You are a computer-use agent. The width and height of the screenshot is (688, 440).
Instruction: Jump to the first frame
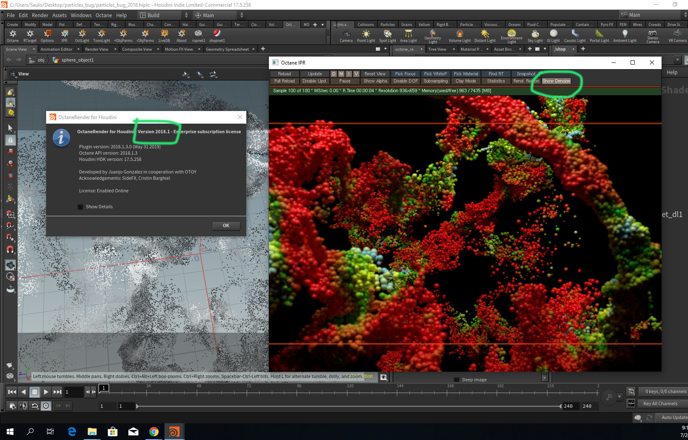pos(12,392)
